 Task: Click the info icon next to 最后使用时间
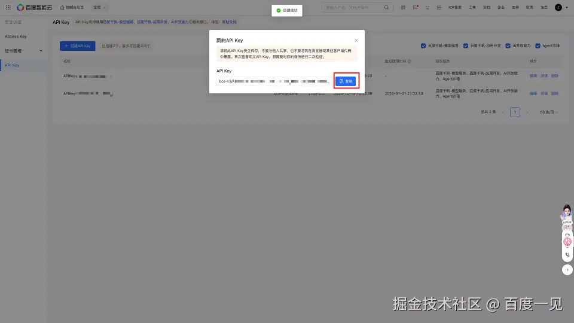point(409,61)
